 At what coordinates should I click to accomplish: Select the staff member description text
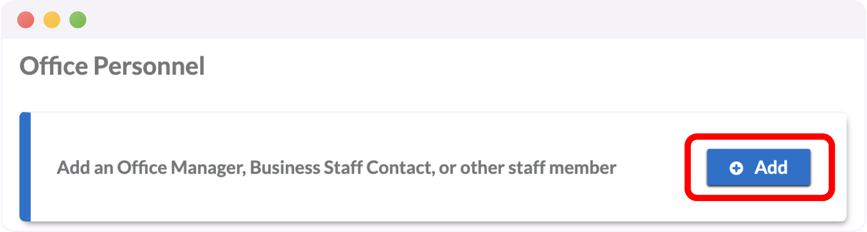coord(336,168)
